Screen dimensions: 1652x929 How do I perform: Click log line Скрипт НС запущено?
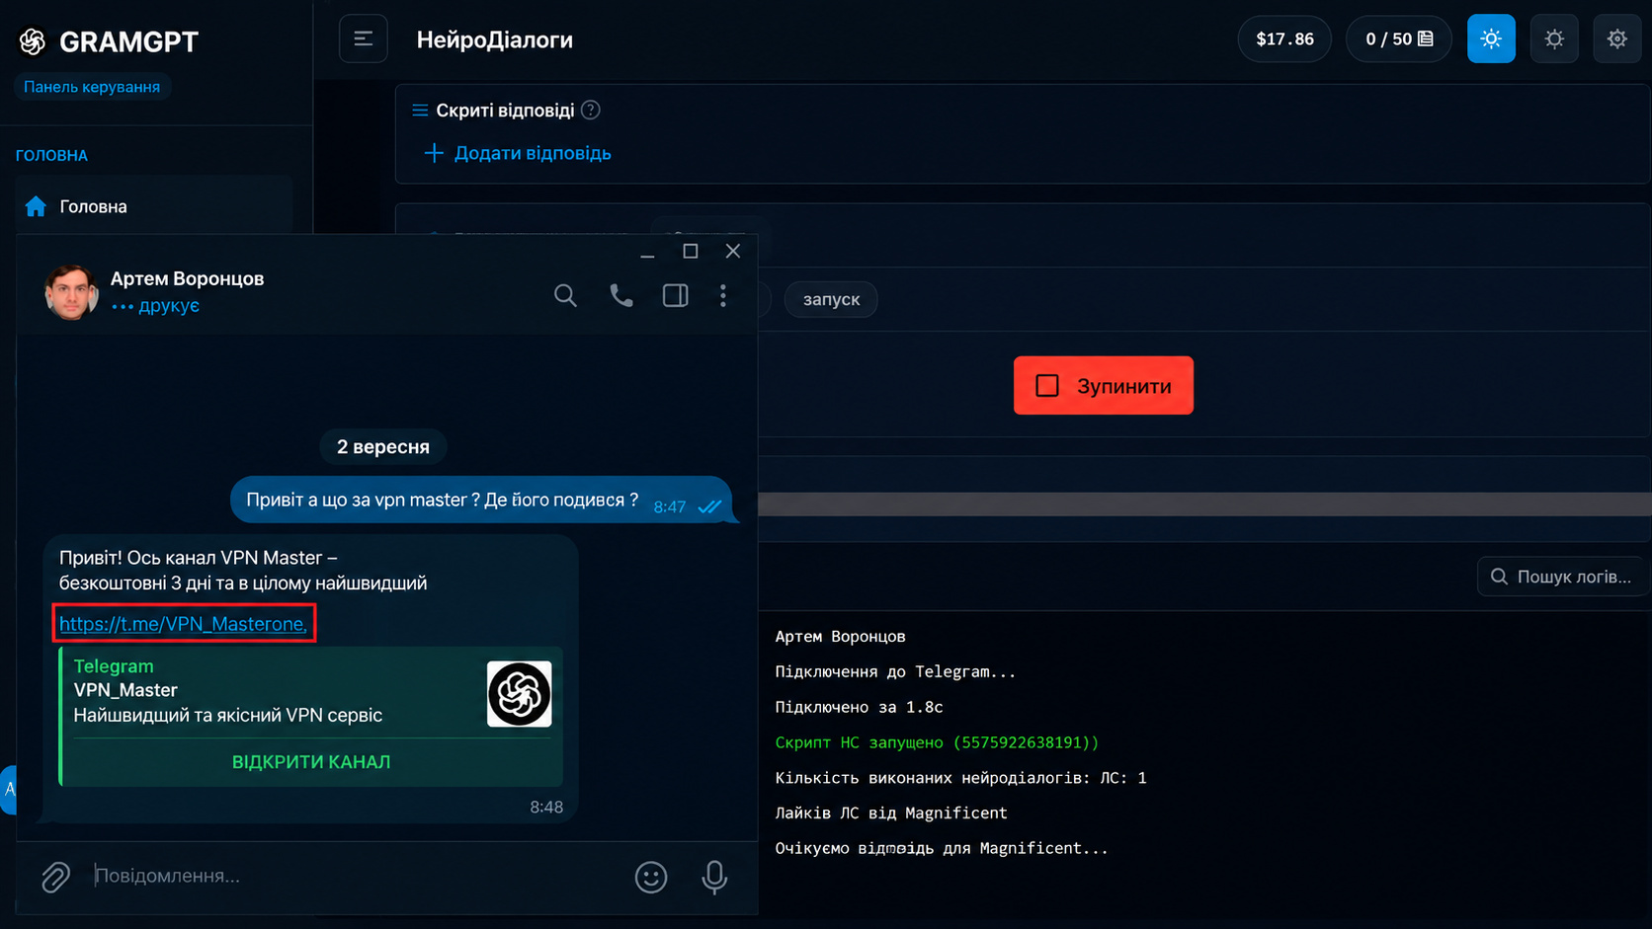937,742
